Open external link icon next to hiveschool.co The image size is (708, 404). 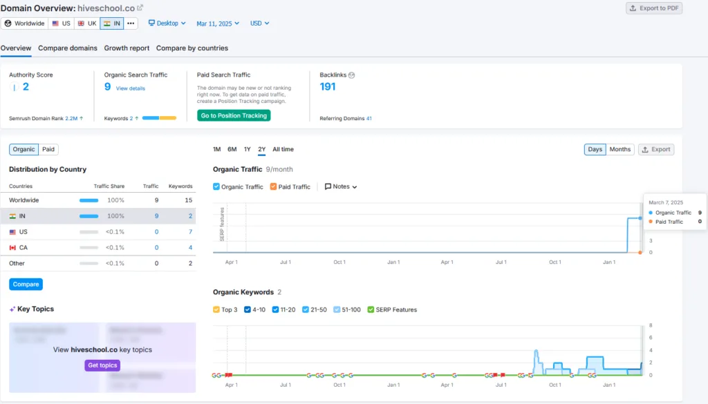coord(140,8)
